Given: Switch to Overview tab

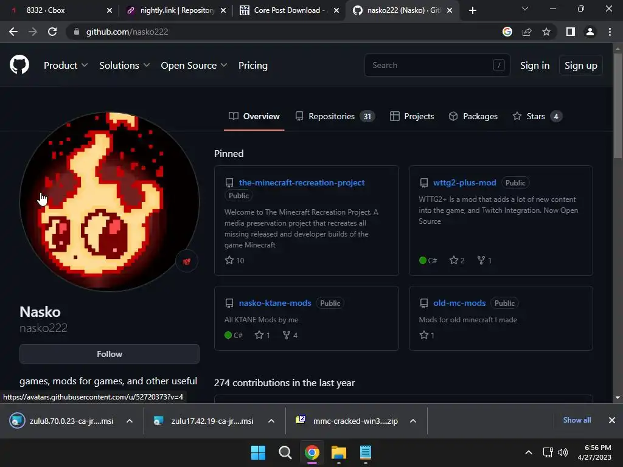Looking at the screenshot, I should (254, 116).
